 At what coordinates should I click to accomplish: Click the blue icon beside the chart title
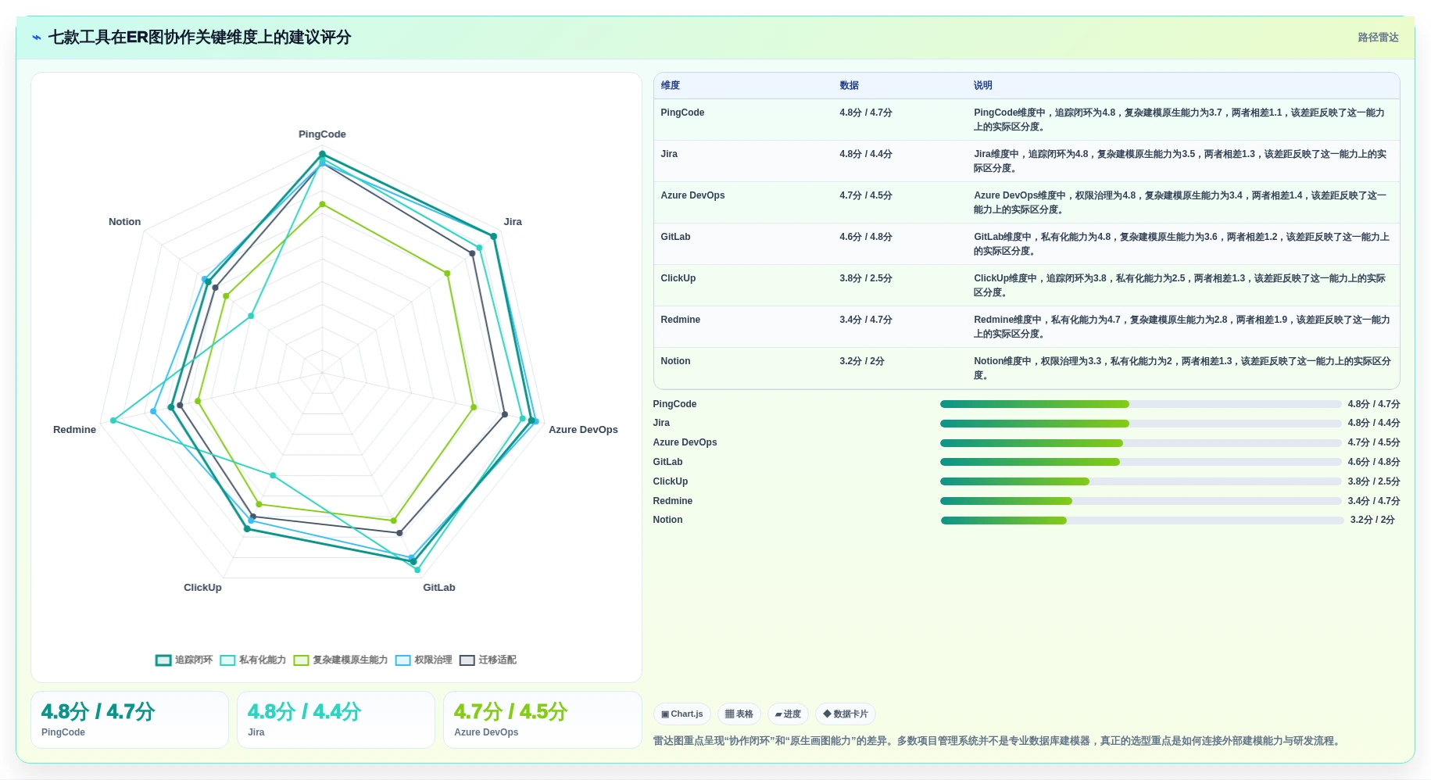click(x=37, y=38)
